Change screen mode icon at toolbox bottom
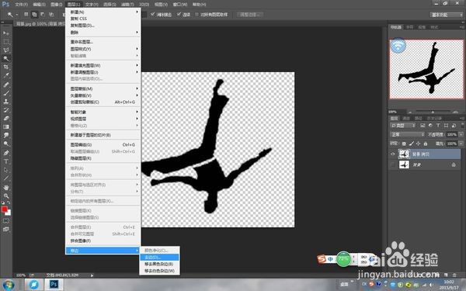Viewport: 466px width, 291px height. [x=6, y=229]
